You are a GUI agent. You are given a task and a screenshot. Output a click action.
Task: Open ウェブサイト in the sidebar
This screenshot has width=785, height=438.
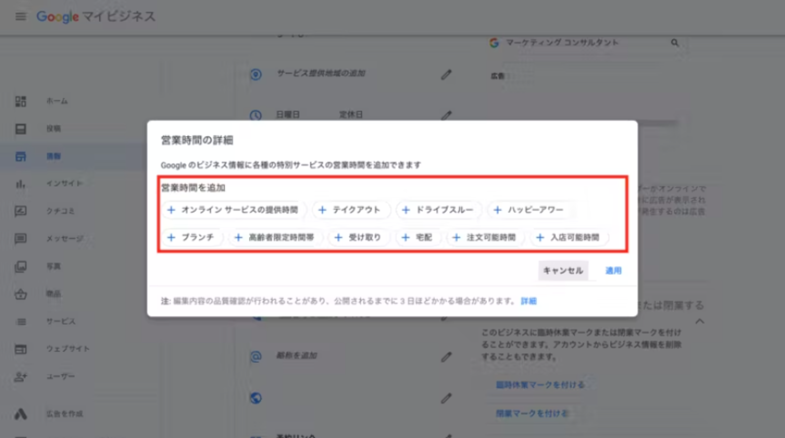pos(68,349)
